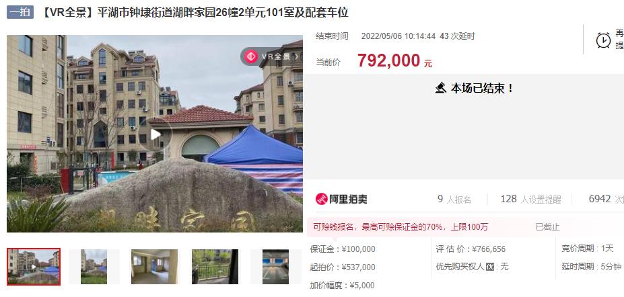624x297 pixels.
Task: Open the listing title link
Action: tap(195, 12)
